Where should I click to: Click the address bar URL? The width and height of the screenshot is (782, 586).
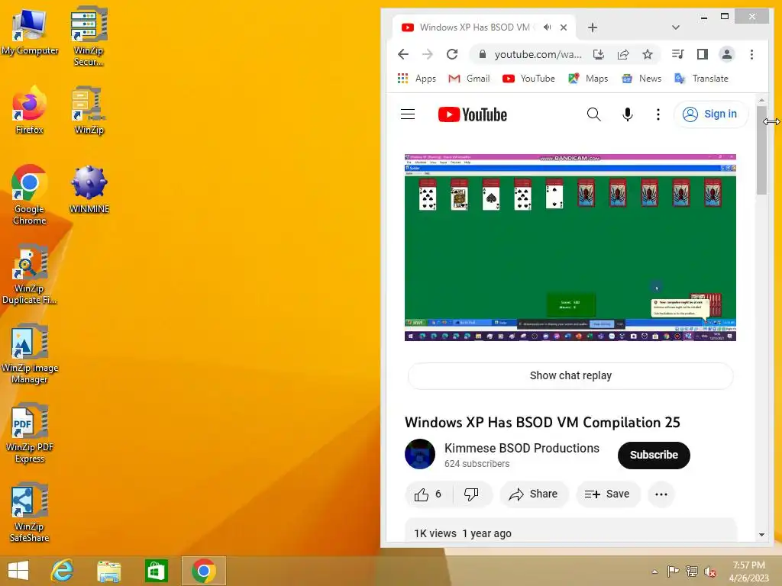point(538,54)
